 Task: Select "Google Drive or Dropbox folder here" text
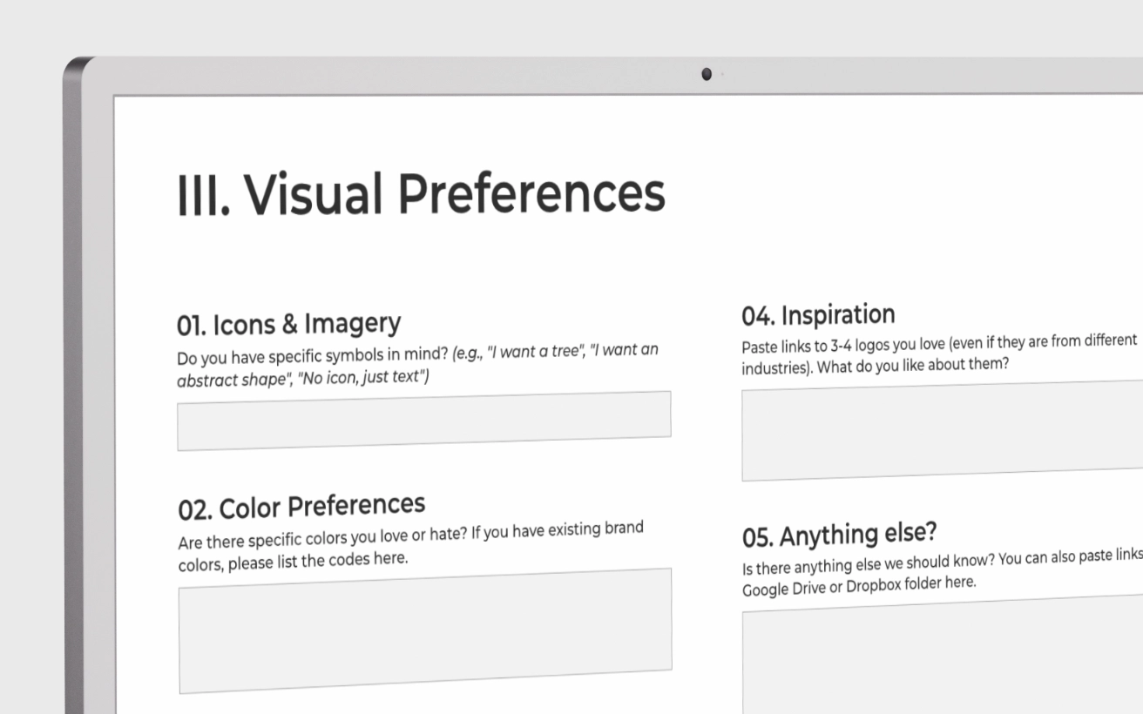point(858,585)
